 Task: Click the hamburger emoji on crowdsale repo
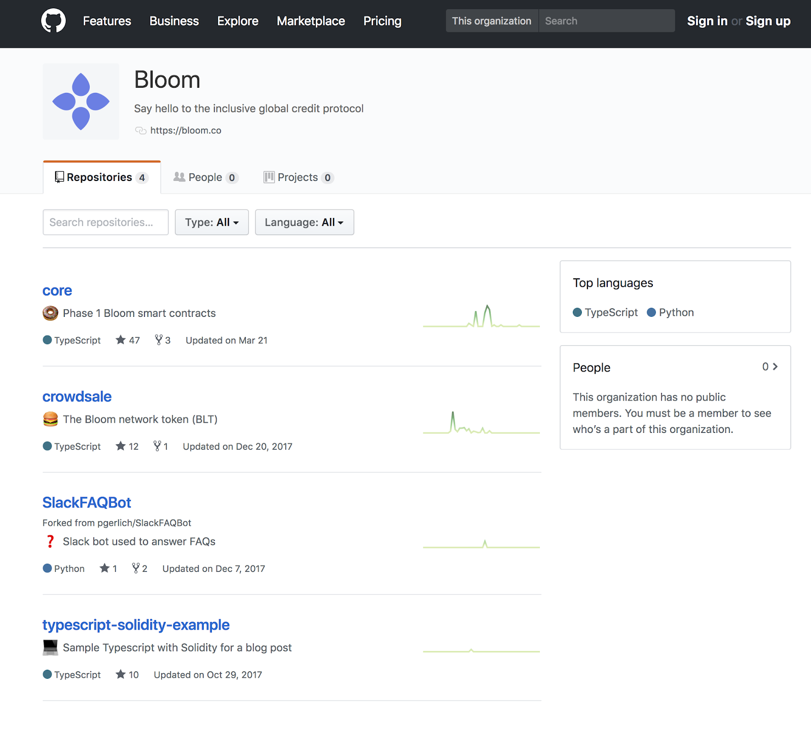(50, 419)
